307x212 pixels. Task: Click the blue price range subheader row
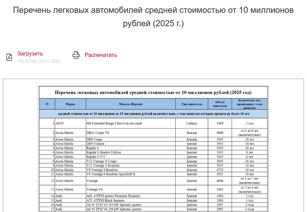pos(153,114)
